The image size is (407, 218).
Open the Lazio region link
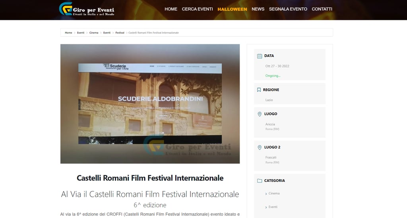click(x=269, y=100)
